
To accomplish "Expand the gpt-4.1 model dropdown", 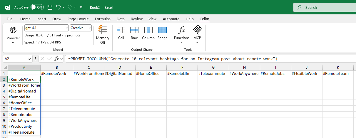I will (67, 28).
